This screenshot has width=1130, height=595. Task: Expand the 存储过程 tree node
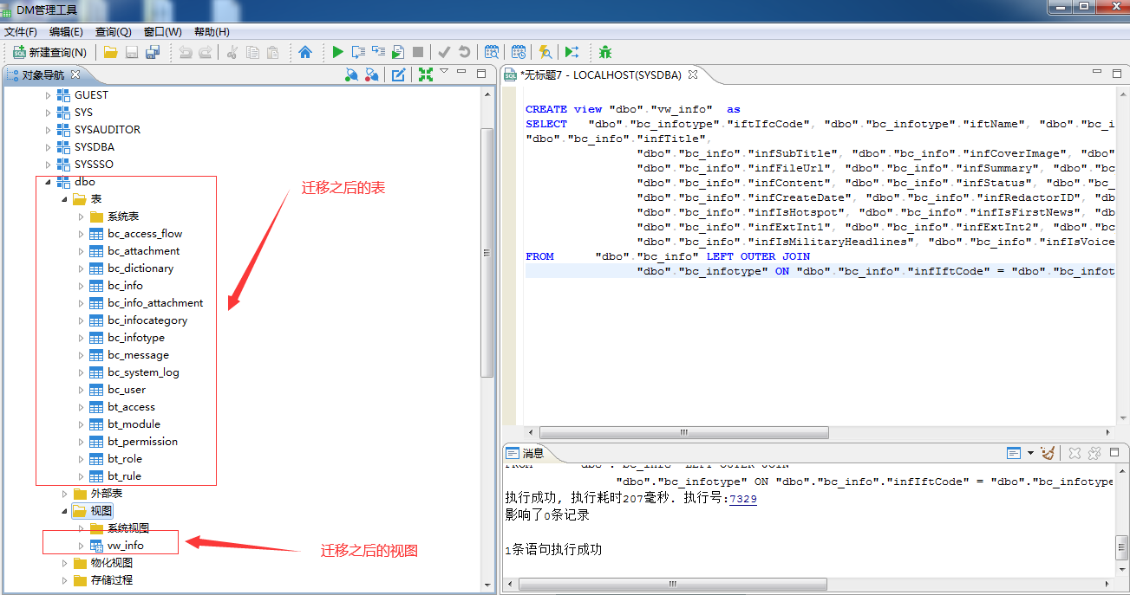click(65, 579)
